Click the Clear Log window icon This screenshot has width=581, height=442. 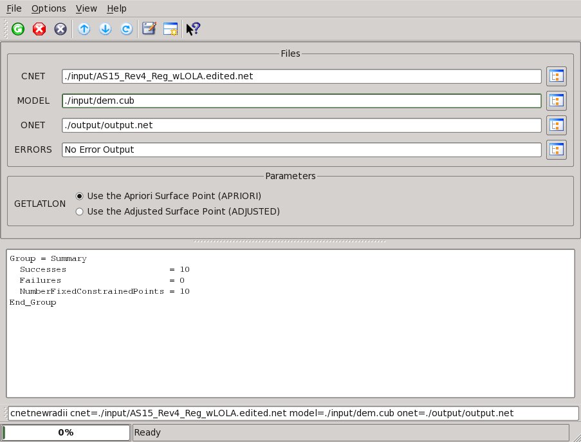coord(171,29)
